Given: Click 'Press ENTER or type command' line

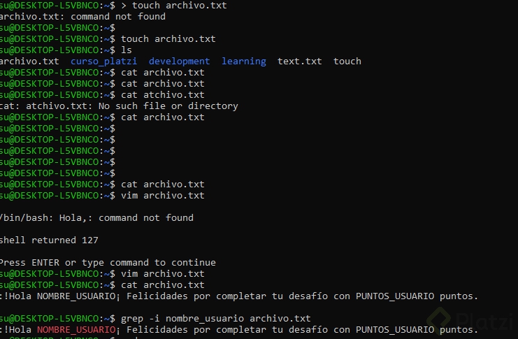Looking at the screenshot, I should [108, 263].
